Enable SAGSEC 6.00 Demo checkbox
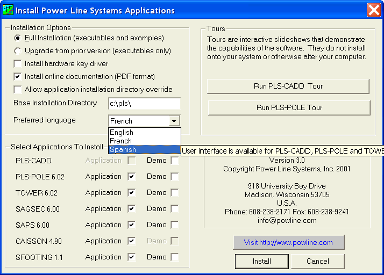Image resolution: width=384 pixels, height=275 pixels. [175, 209]
